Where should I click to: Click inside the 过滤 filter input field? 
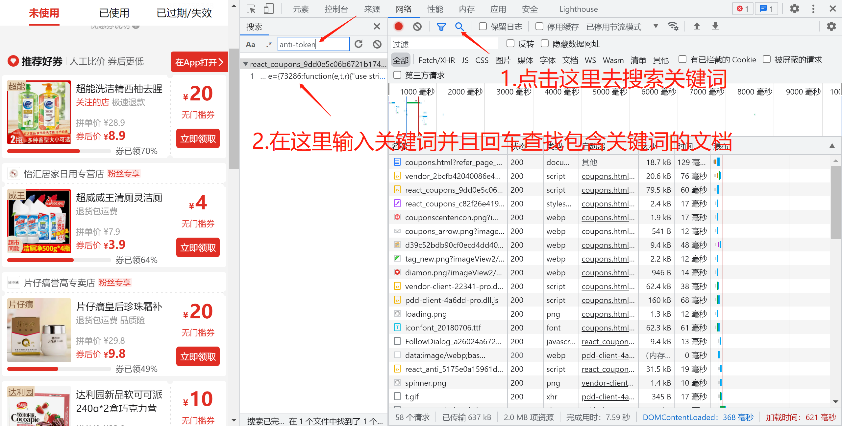tap(444, 43)
